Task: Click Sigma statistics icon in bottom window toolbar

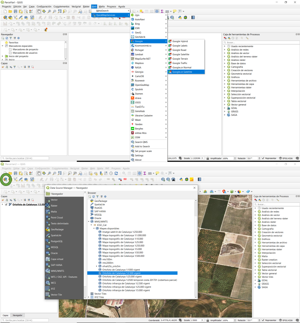Action: (x=145, y=173)
